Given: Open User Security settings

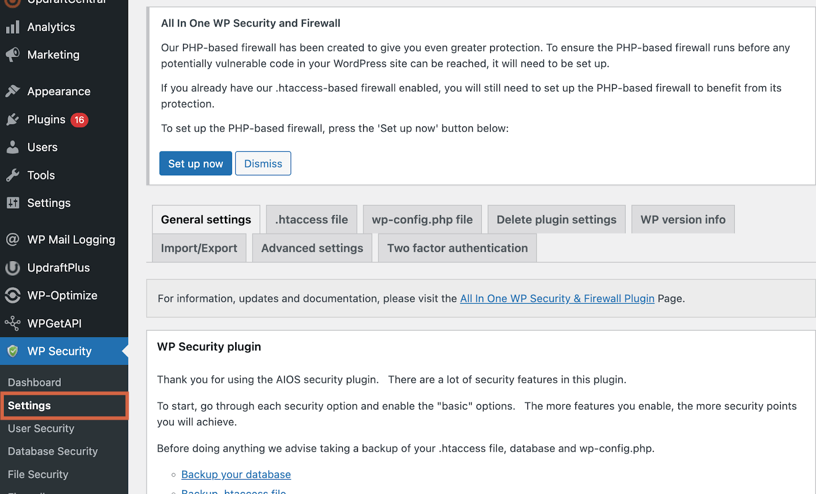Looking at the screenshot, I should point(41,428).
